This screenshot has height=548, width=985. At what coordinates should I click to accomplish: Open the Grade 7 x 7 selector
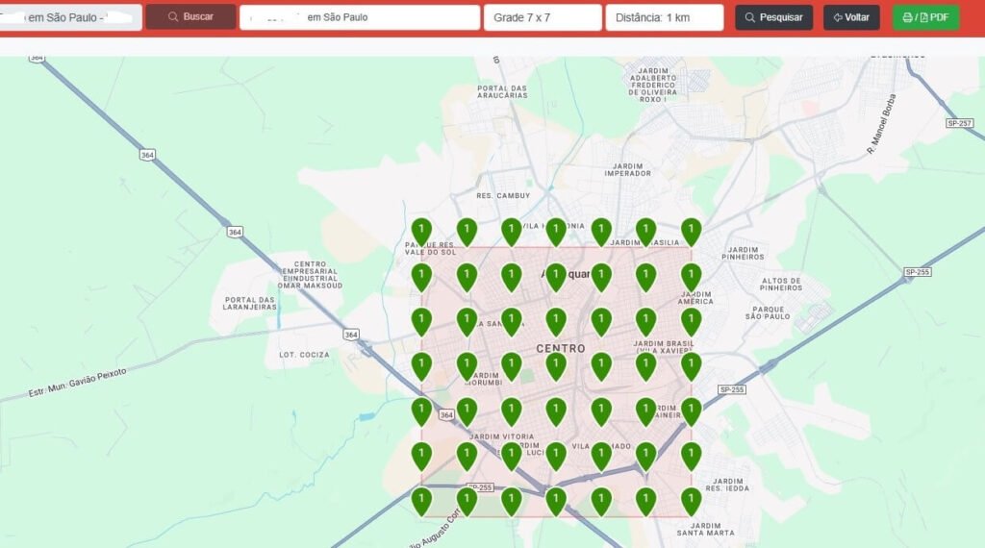(542, 17)
